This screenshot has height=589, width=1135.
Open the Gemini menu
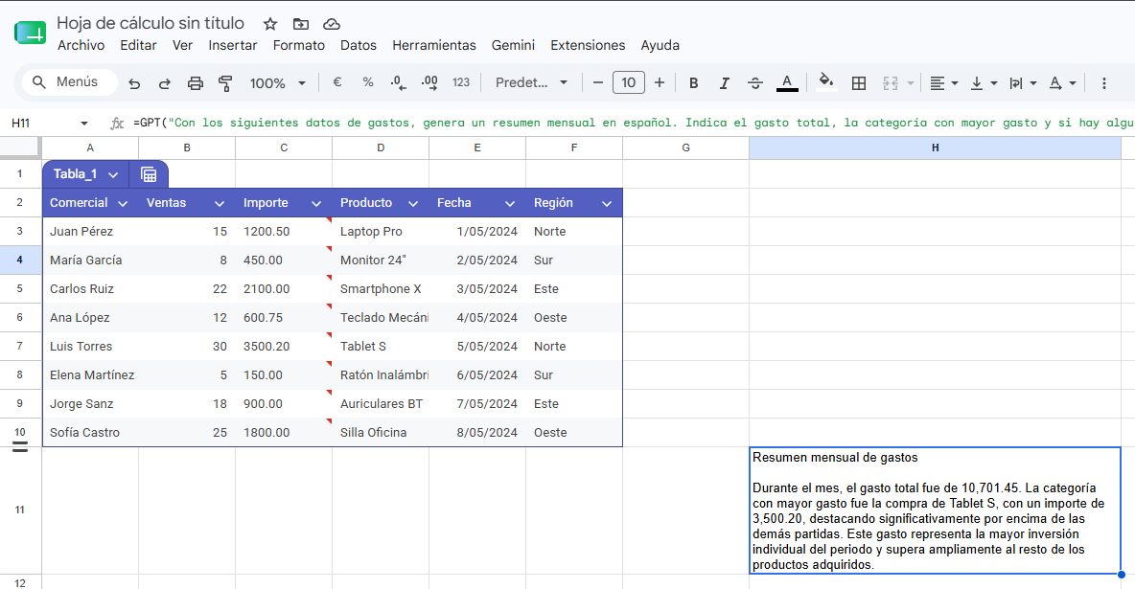[x=513, y=45]
